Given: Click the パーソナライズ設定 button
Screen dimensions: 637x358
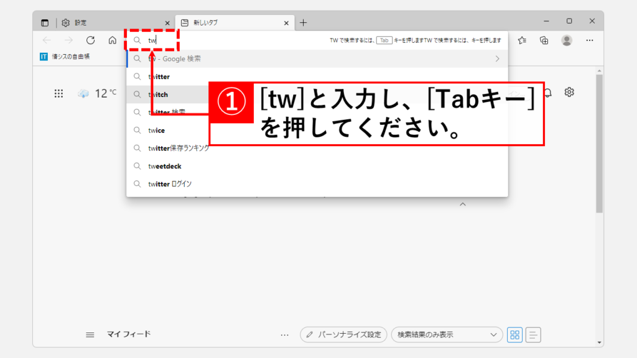Looking at the screenshot, I should 343,334.
